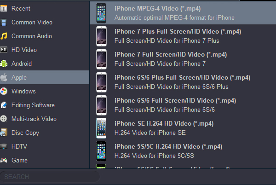Click the Windows logo icon
The height and width of the screenshot is (185, 276).
click(x=4, y=91)
